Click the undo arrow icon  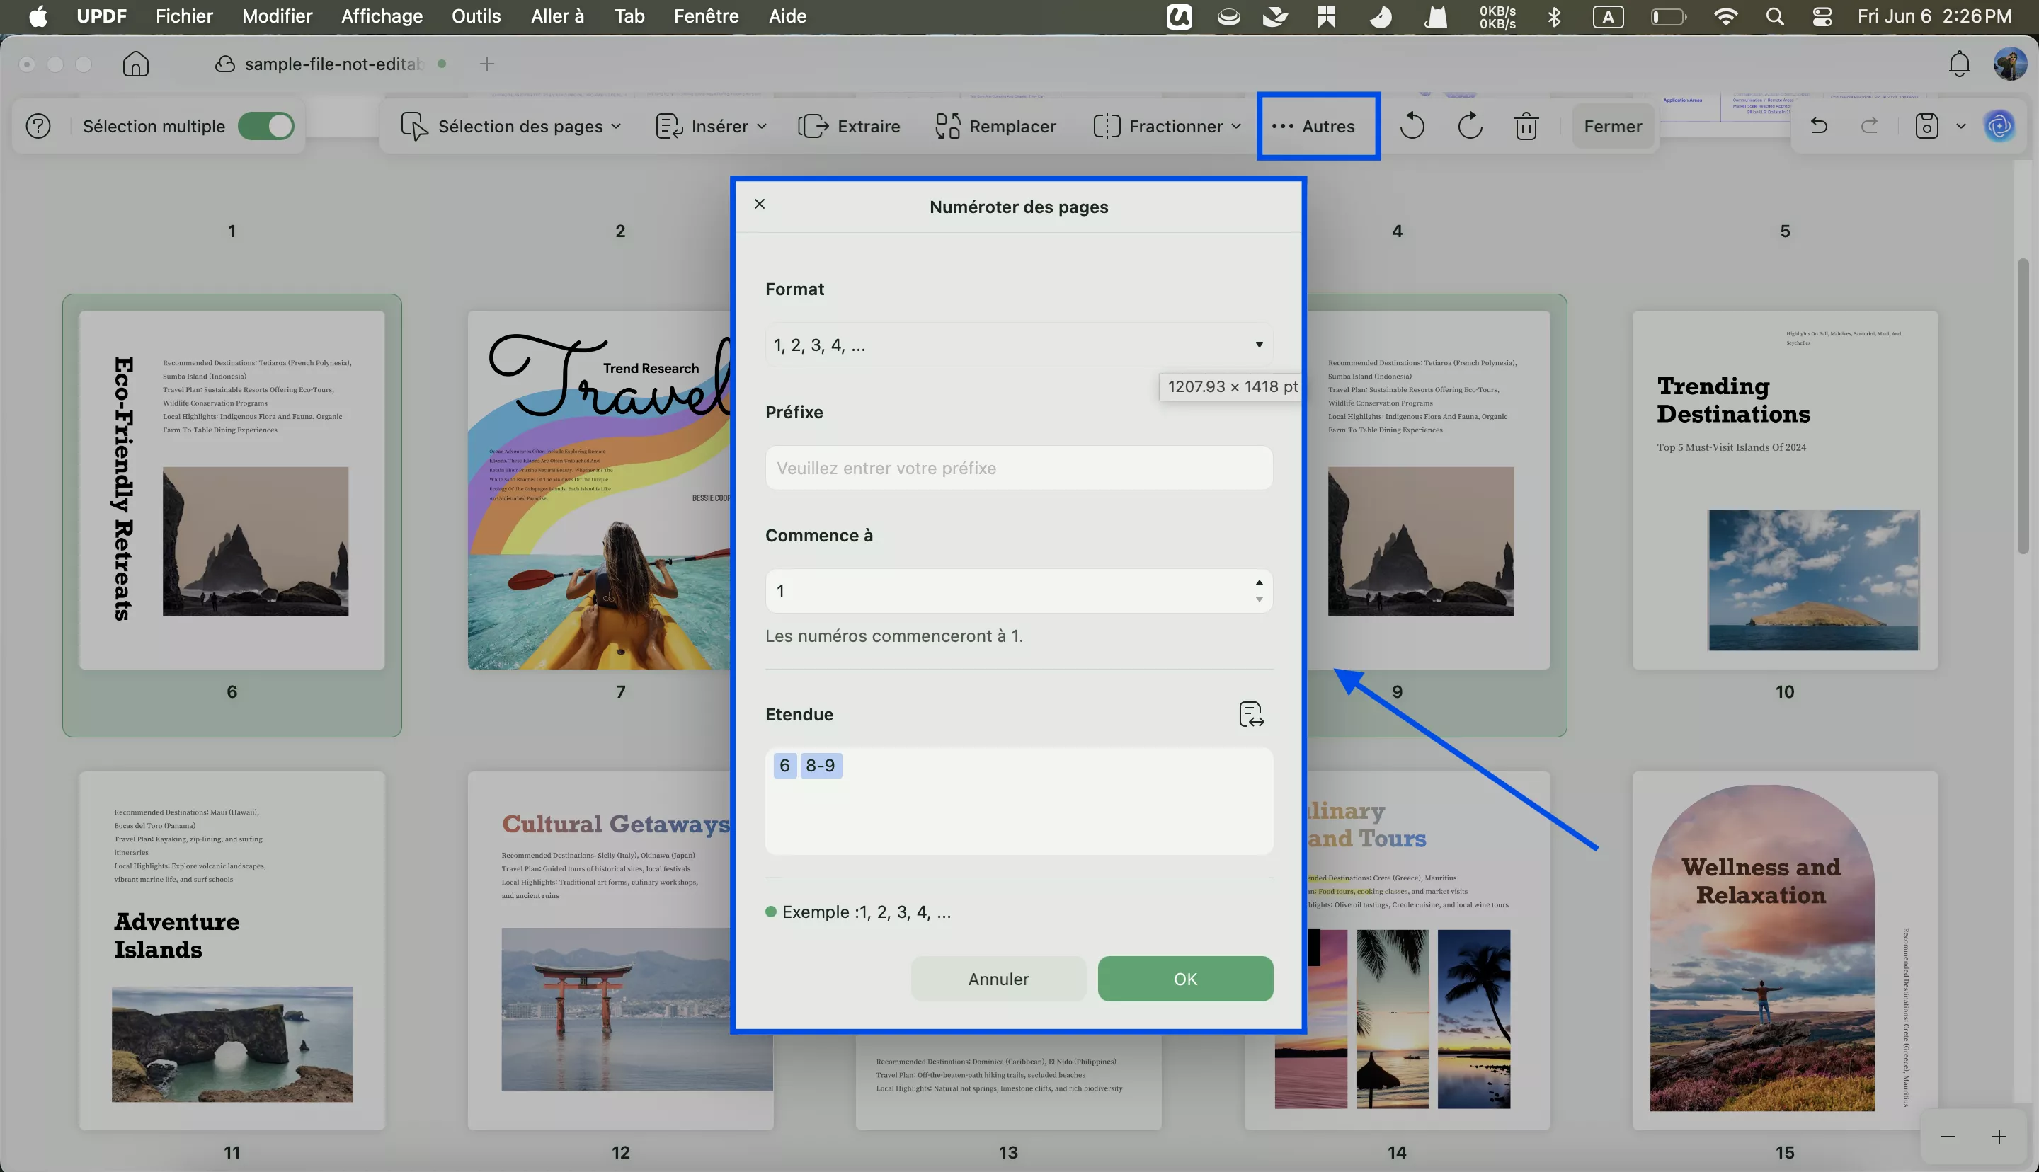tap(1818, 125)
